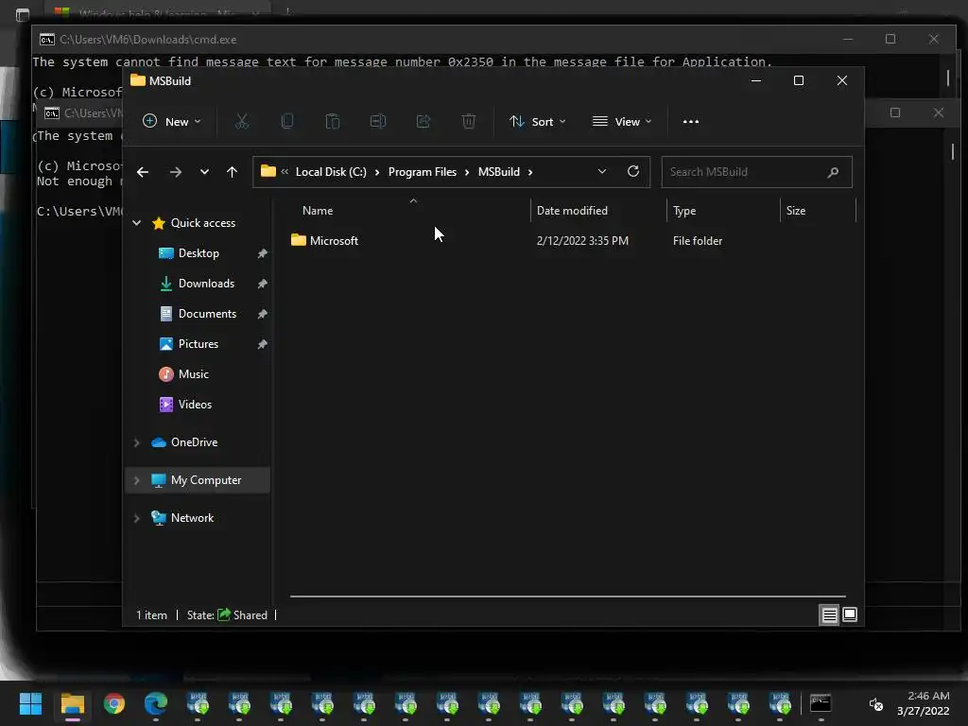Open Music in the navigation pane
This screenshot has width=968, height=726.
pos(193,374)
